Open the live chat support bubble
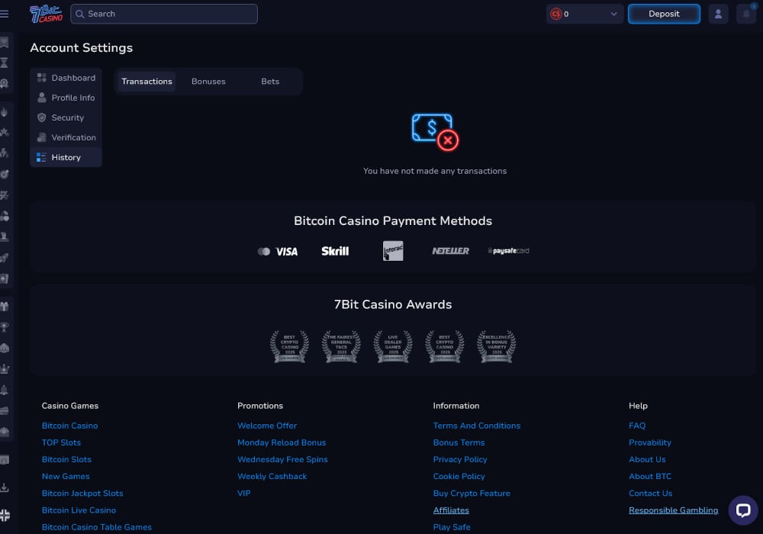Screen dimensions: 763x534 742,510
